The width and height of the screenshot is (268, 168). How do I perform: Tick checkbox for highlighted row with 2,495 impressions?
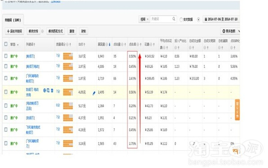click(6, 92)
